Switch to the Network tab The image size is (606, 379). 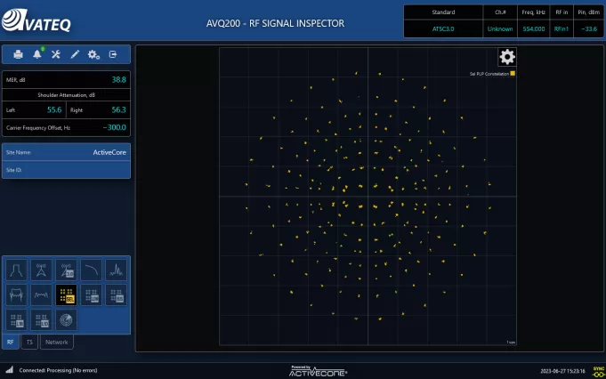56,342
